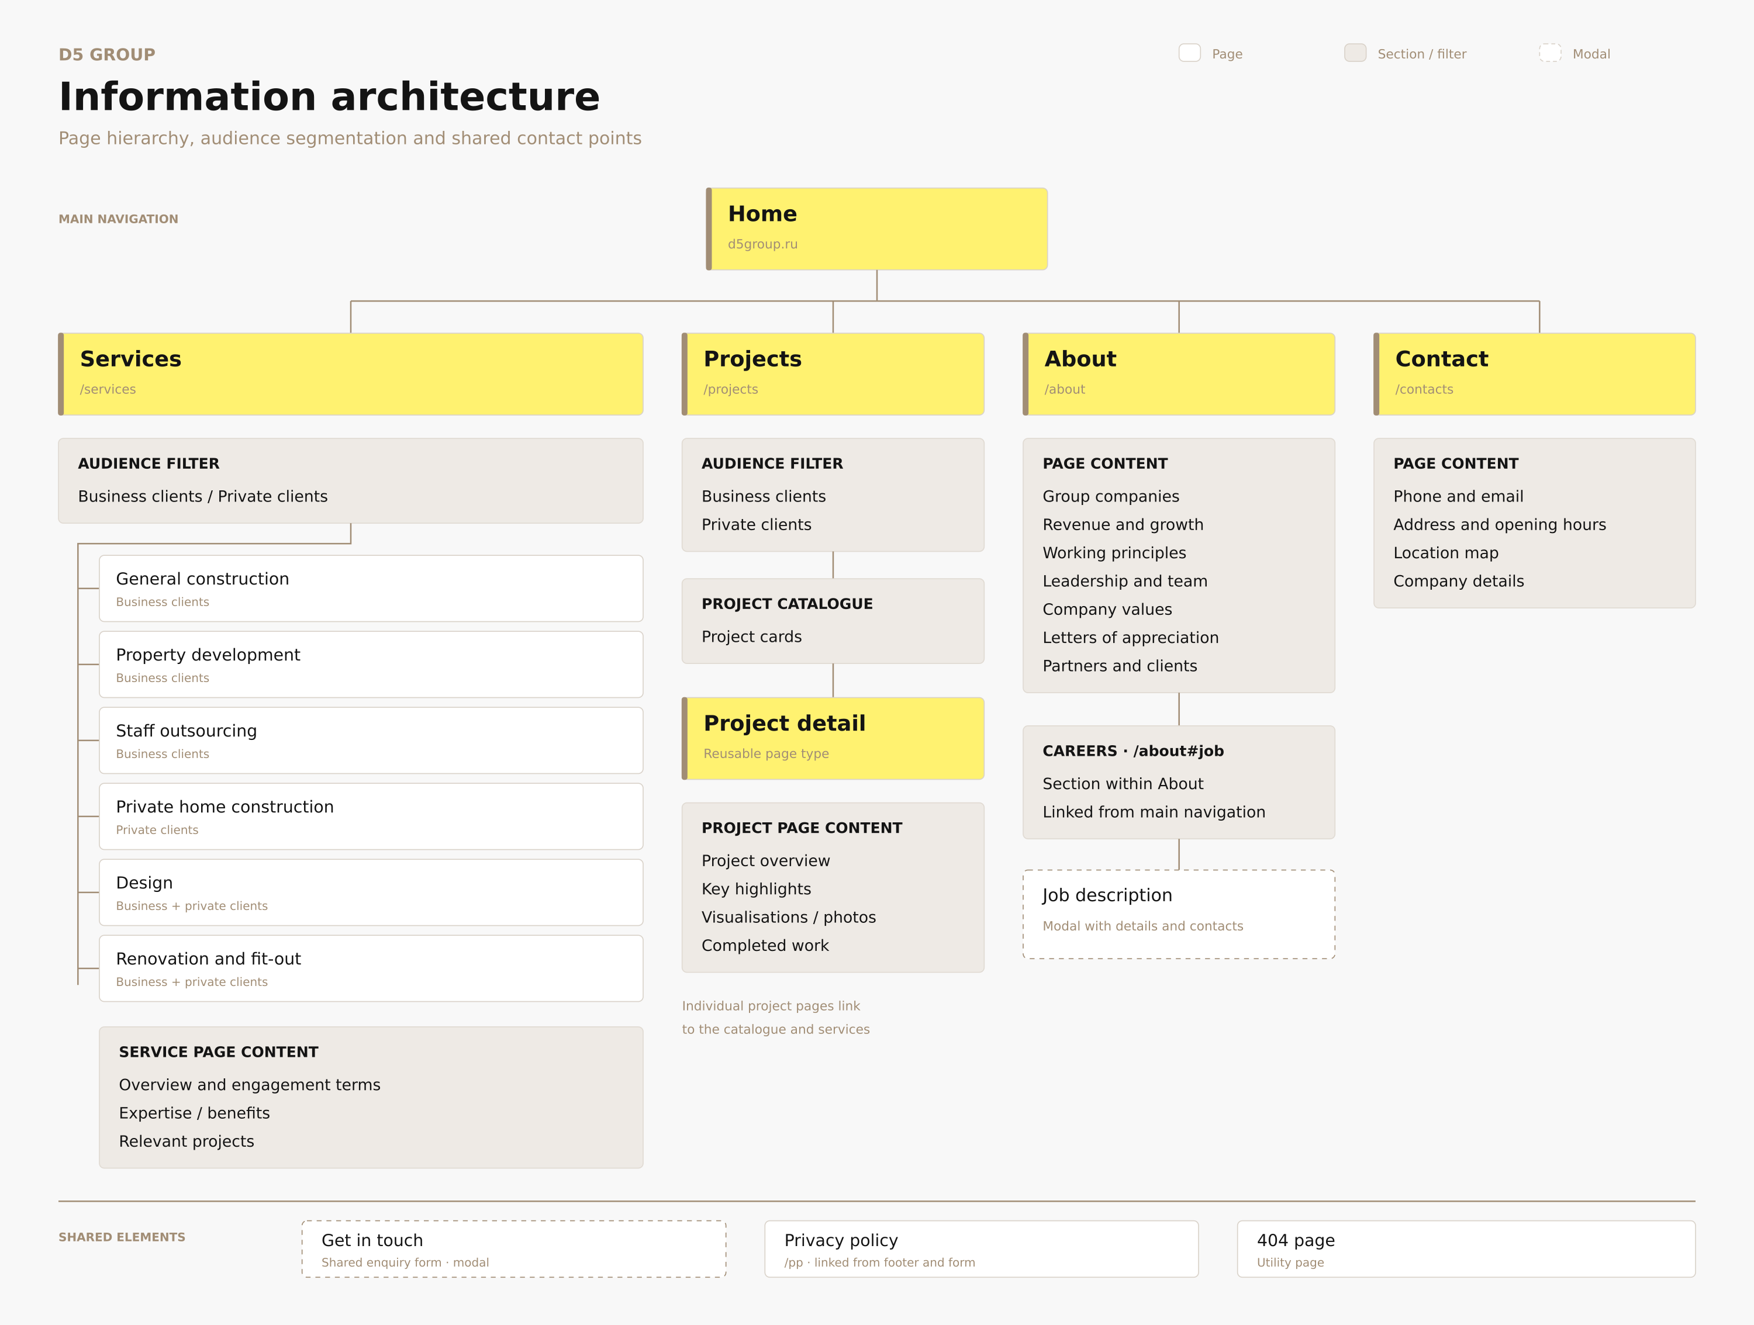The height and width of the screenshot is (1325, 1754).
Task: Click the Modal legend swatch
Action: [x=1550, y=53]
